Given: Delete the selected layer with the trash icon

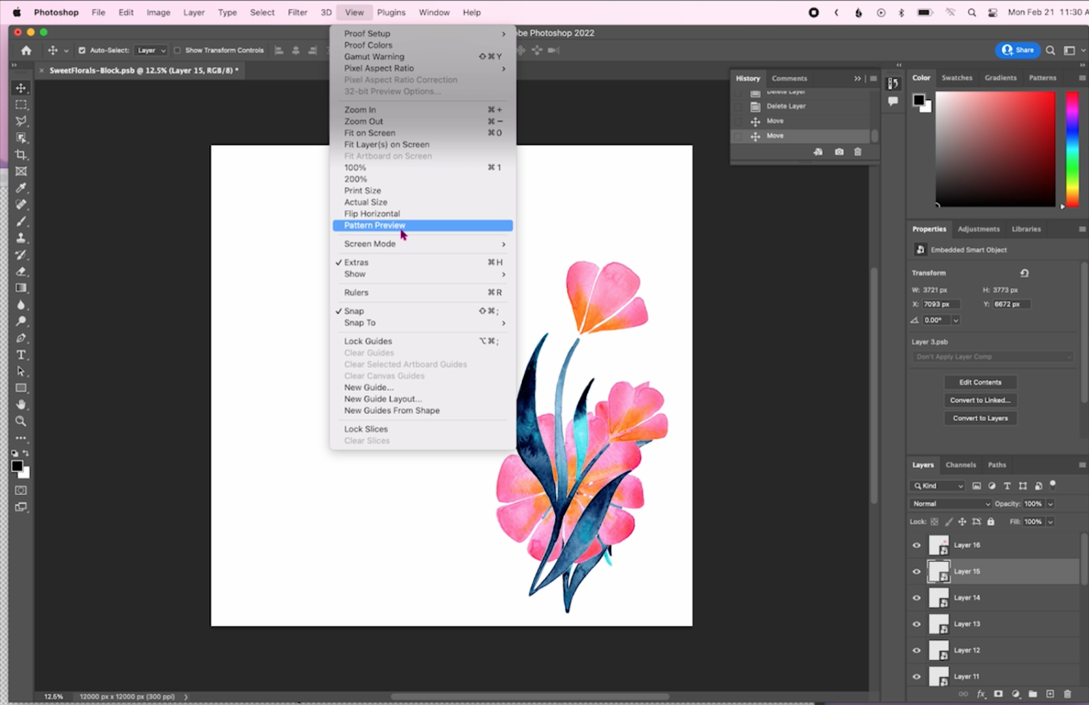Looking at the screenshot, I should (1069, 694).
